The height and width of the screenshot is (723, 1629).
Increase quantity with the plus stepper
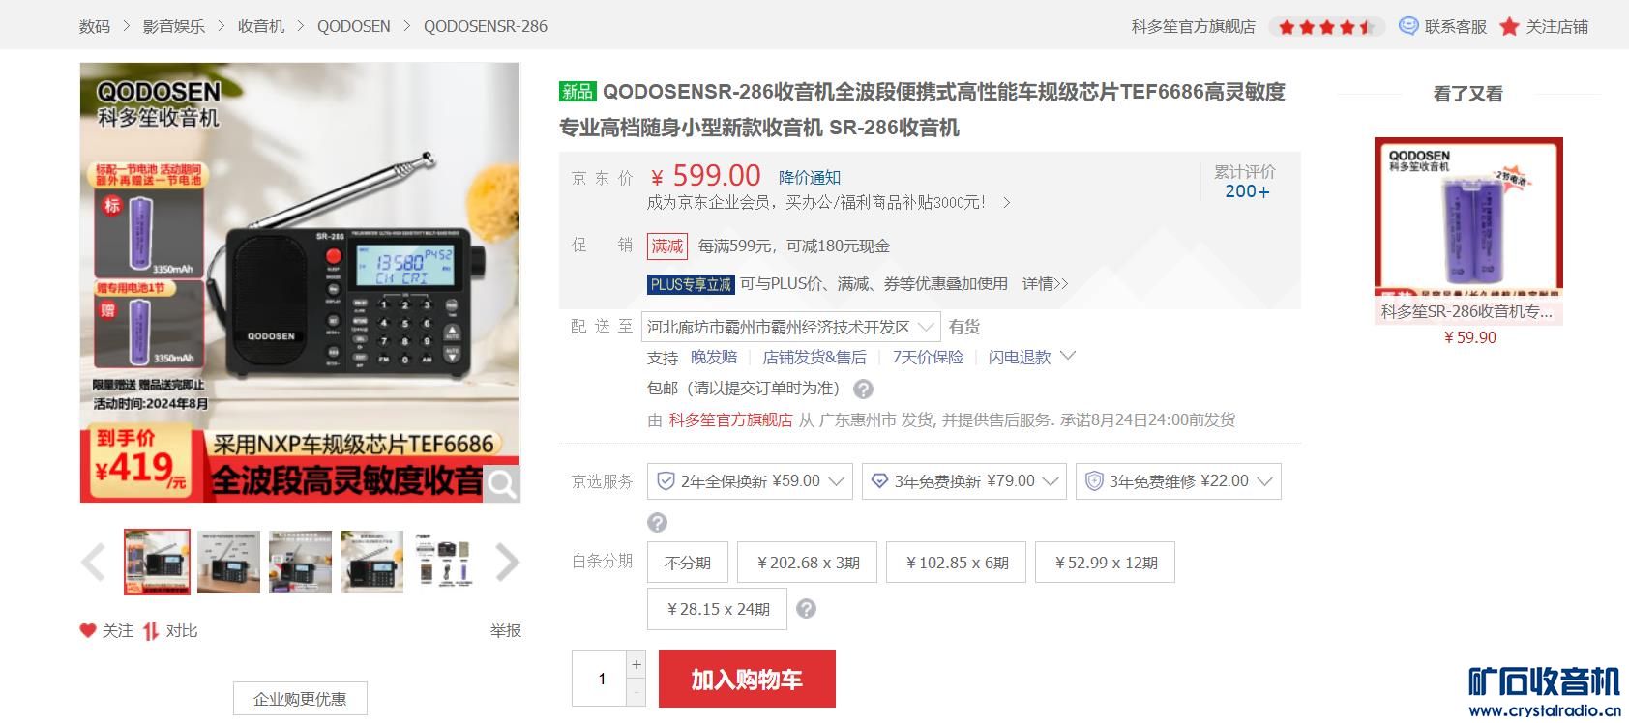(637, 664)
